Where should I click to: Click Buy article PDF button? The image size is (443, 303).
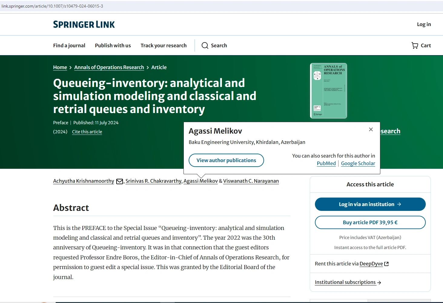pos(370,222)
